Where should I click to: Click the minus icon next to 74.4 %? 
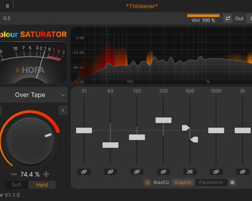pos(14,174)
